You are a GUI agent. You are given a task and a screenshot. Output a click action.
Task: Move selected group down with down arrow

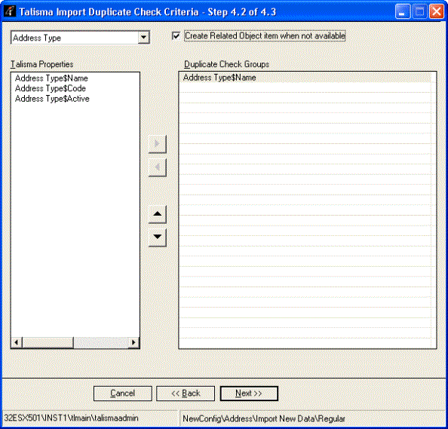point(157,237)
